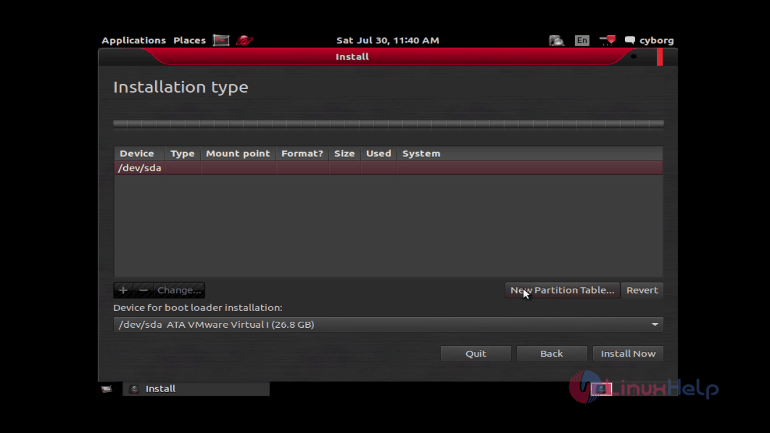The image size is (770, 433).
Task: Select the Install taskbar window entry
Action: point(196,389)
